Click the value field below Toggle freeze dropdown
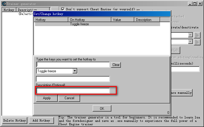The width and height of the screenshot is (204, 127). coord(73,79)
